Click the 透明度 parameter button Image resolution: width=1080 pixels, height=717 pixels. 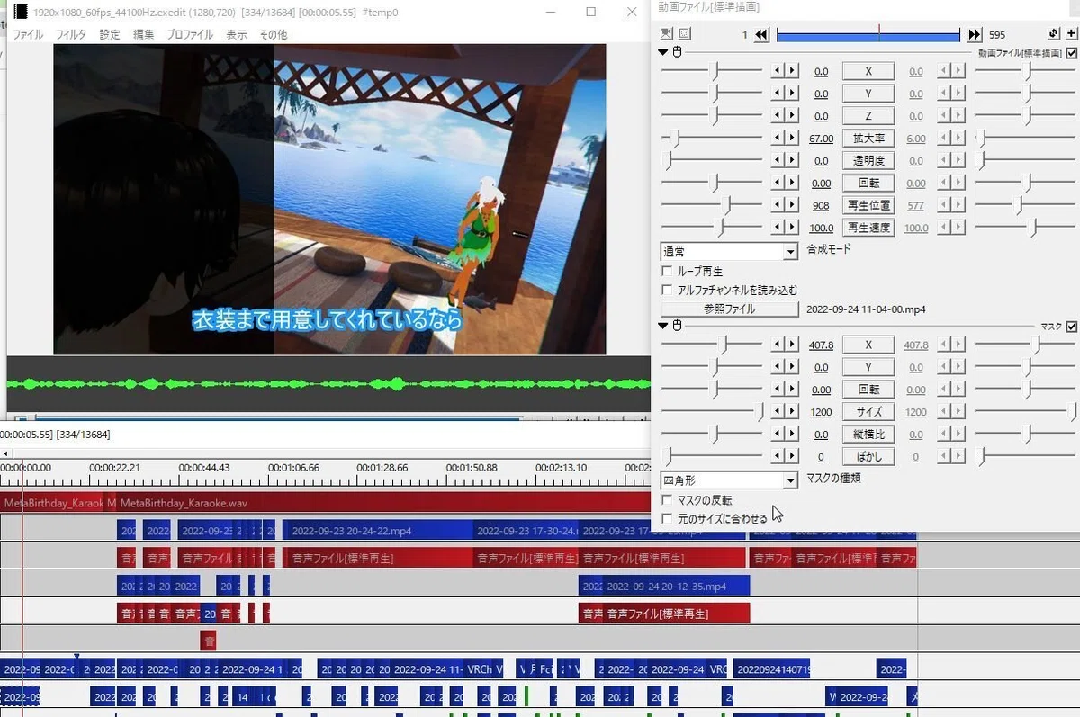(868, 161)
